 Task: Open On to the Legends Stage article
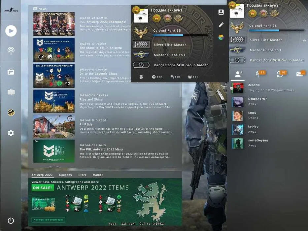(98, 74)
